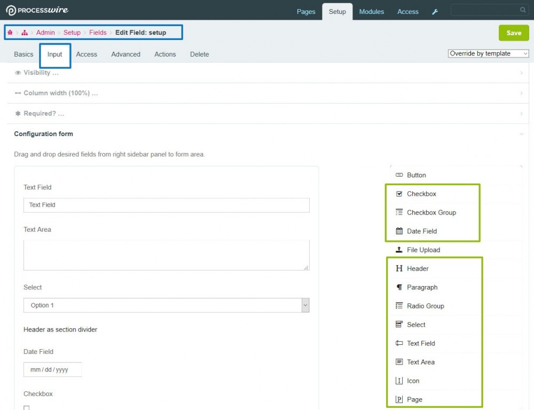Click the Button element icon in sidebar
The width and height of the screenshot is (534, 410).
399,175
